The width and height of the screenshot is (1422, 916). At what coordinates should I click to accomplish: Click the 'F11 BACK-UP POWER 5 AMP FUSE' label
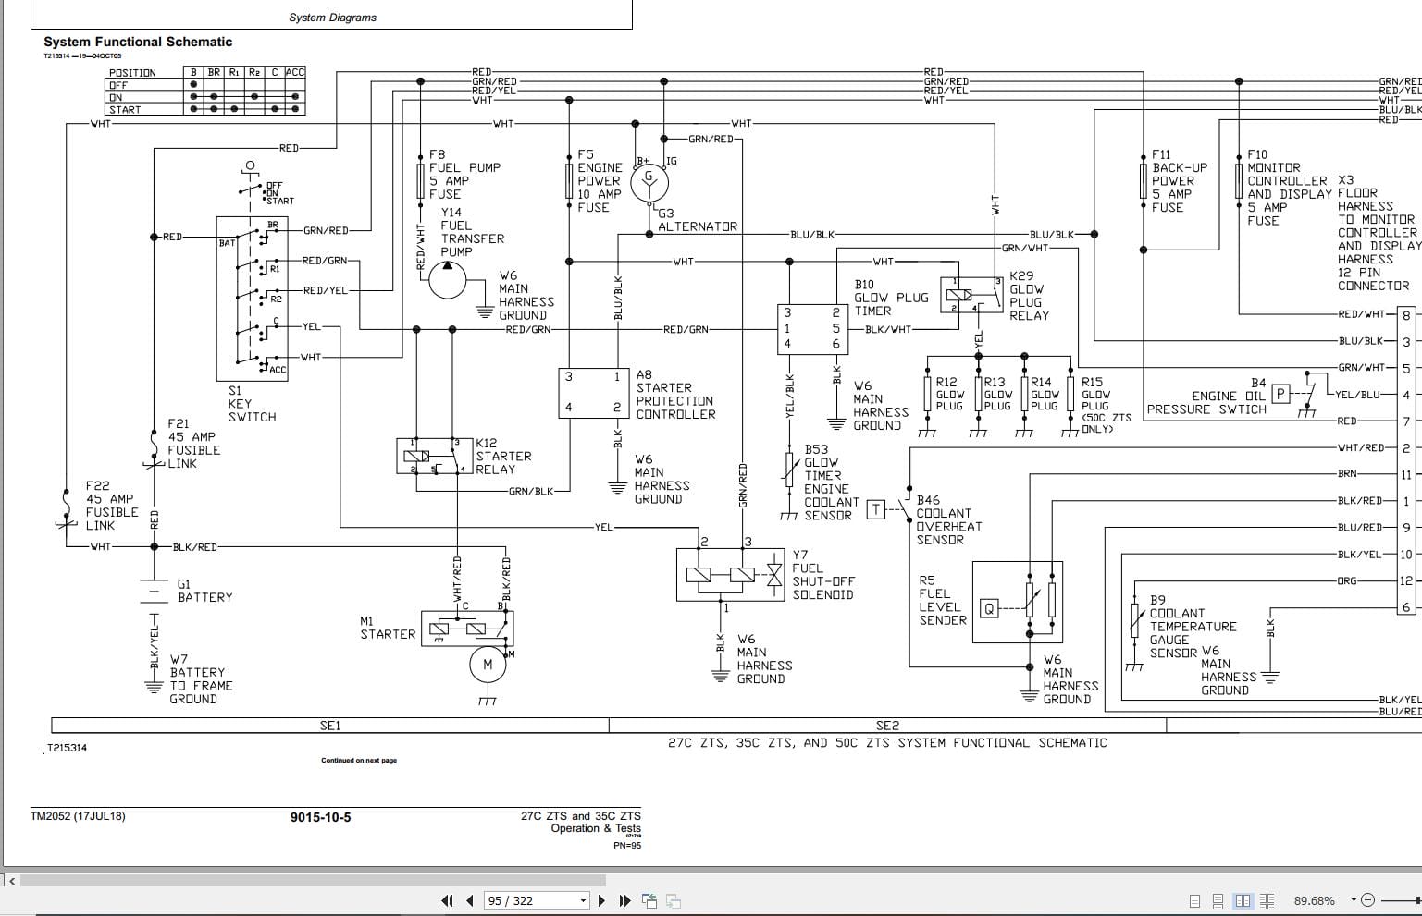click(x=1180, y=181)
